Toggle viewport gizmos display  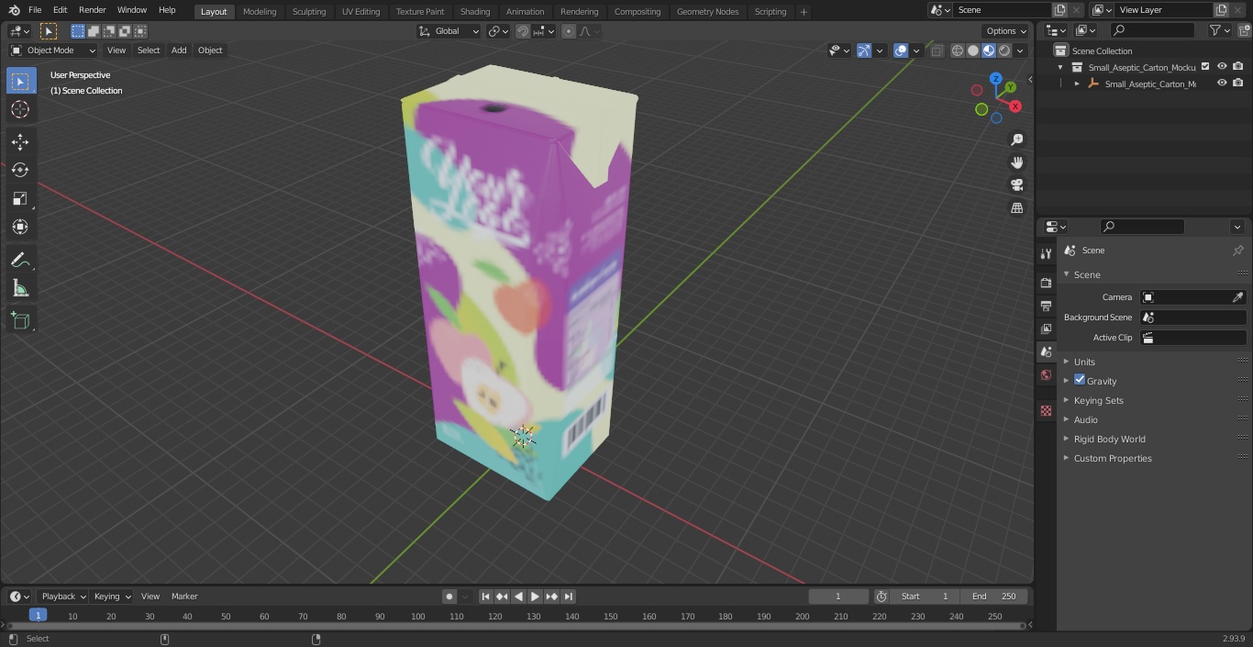coord(864,50)
